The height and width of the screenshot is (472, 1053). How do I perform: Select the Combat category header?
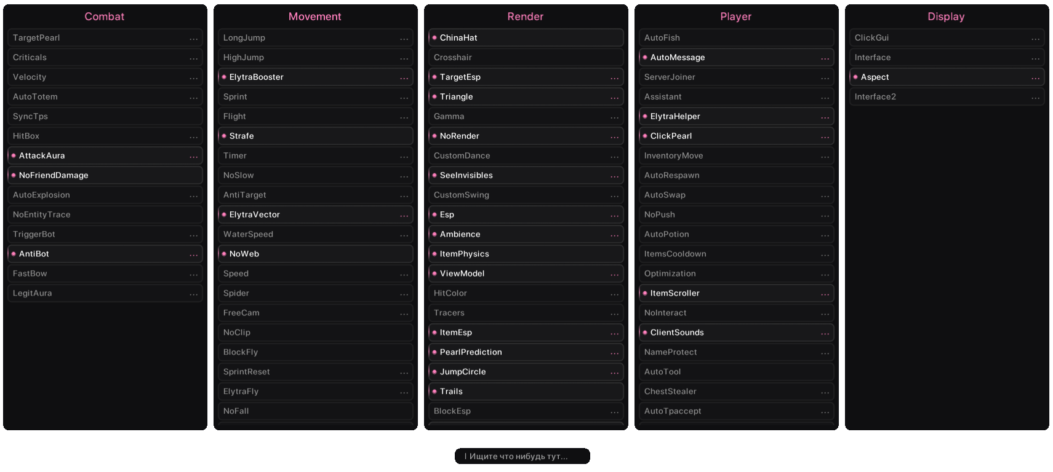tap(105, 17)
